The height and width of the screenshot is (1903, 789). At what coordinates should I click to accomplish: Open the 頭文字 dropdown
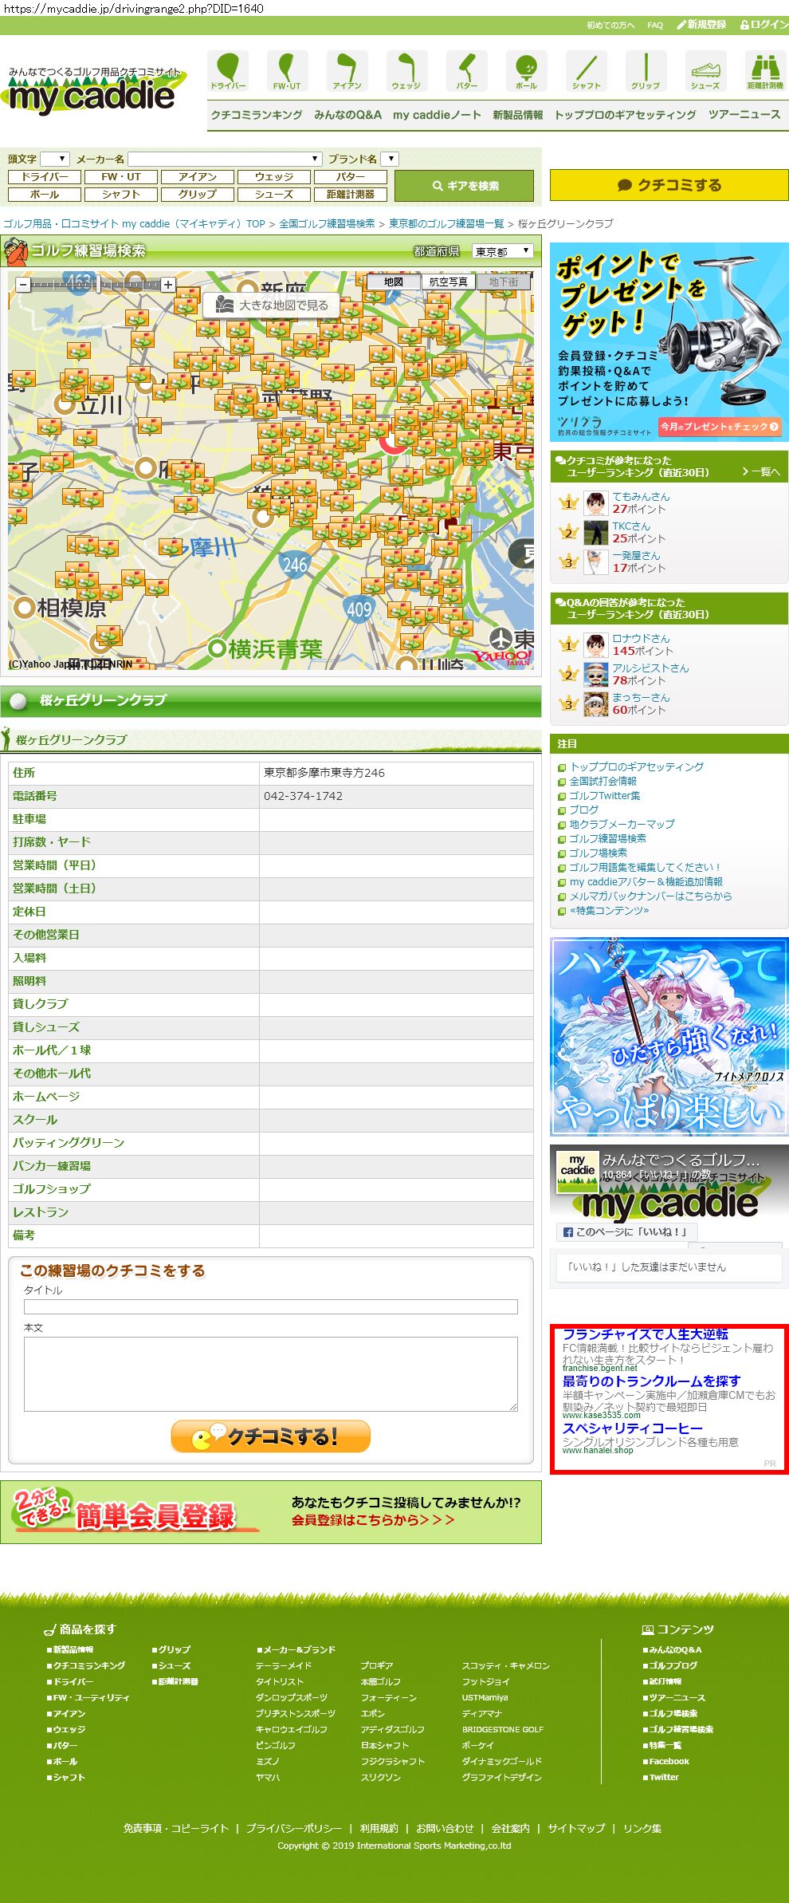[55, 159]
